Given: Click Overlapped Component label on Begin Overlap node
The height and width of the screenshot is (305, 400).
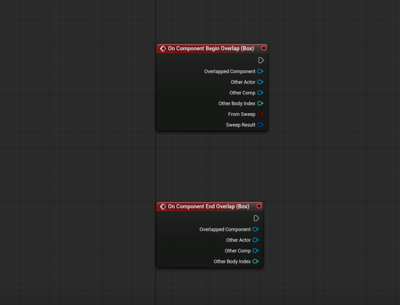Looking at the screenshot, I should tap(230, 71).
